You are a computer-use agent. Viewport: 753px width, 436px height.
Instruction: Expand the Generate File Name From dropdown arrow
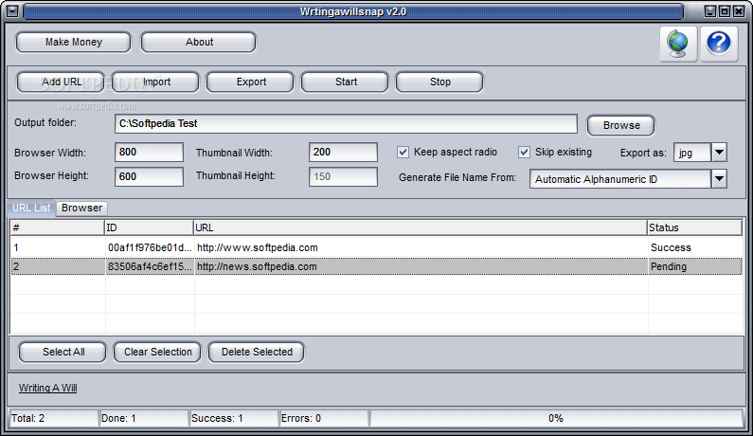click(719, 179)
